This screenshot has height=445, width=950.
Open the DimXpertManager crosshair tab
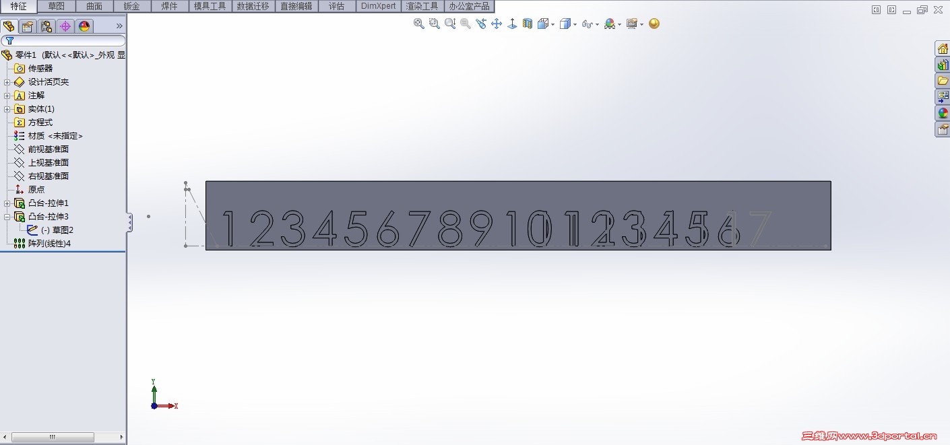(65, 26)
